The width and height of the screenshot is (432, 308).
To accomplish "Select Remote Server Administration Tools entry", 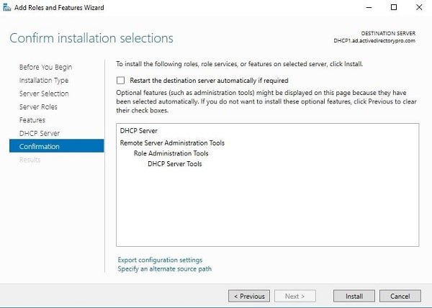I will [172, 143].
